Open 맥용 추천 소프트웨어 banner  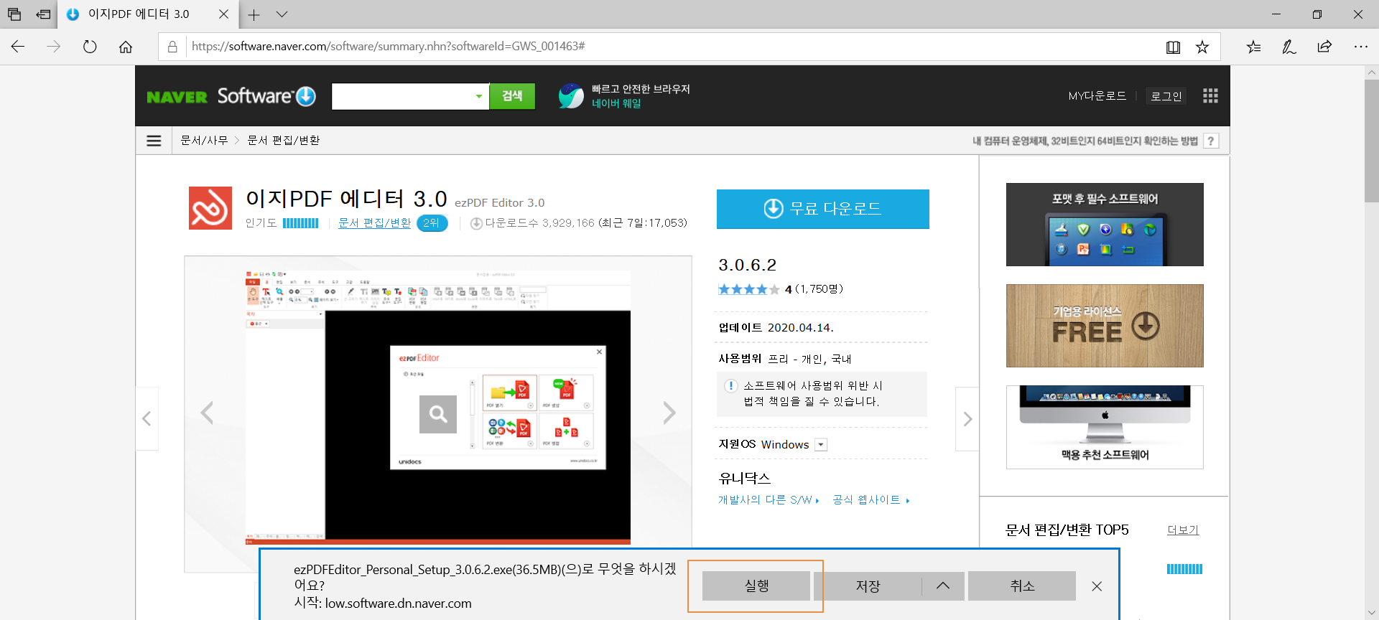tap(1105, 428)
